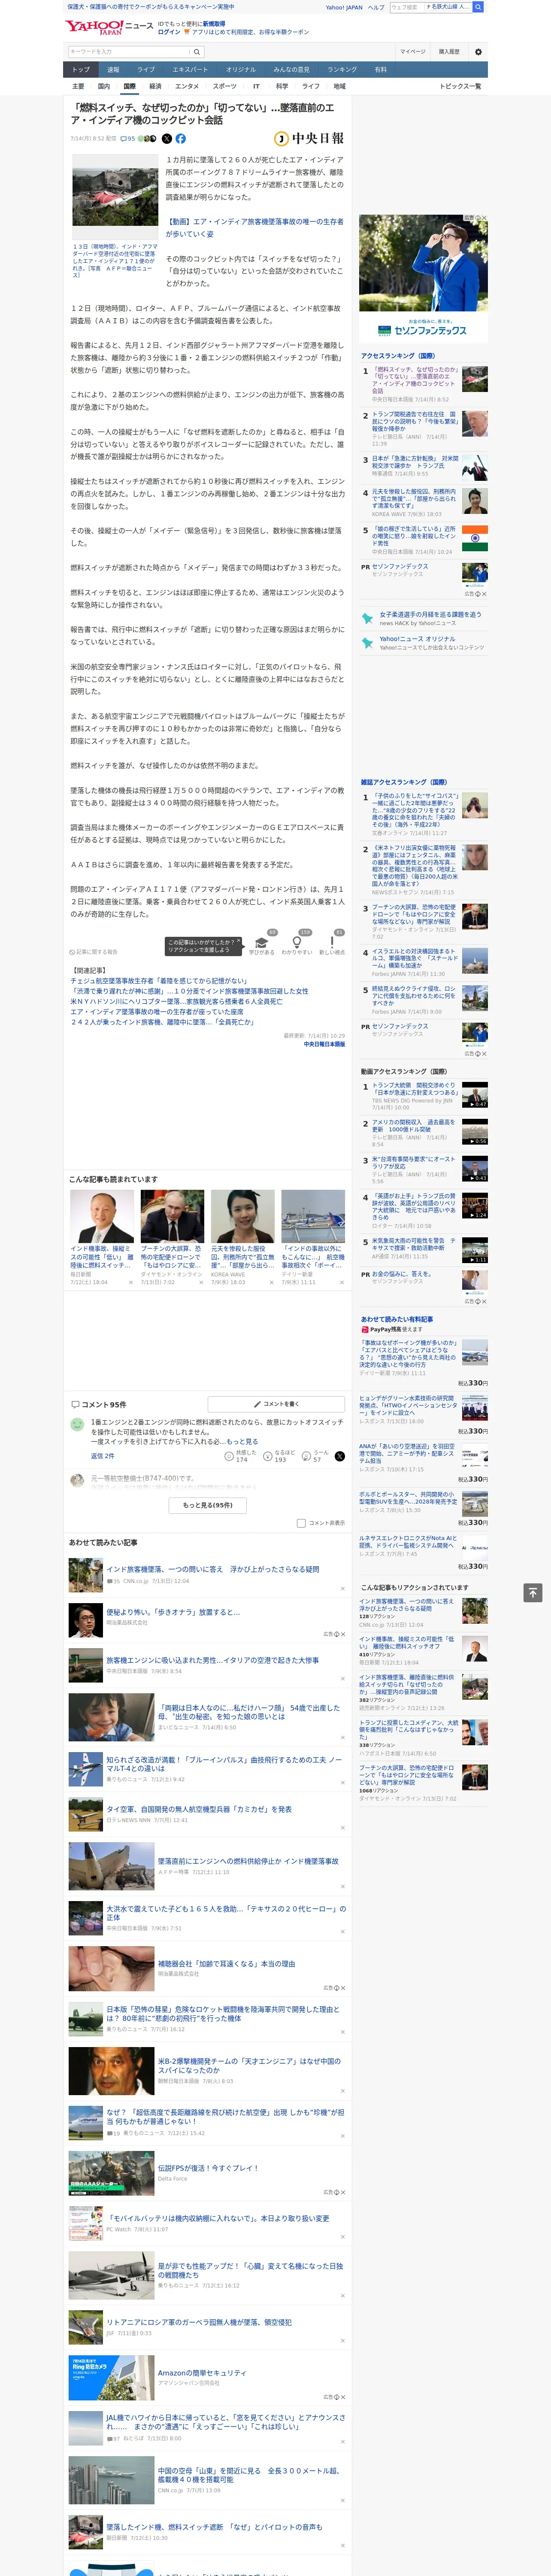Image resolution: width=551 pixels, height=2576 pixels.
Task: Select the みんなの意見 tab
Action: coord(291,69)
